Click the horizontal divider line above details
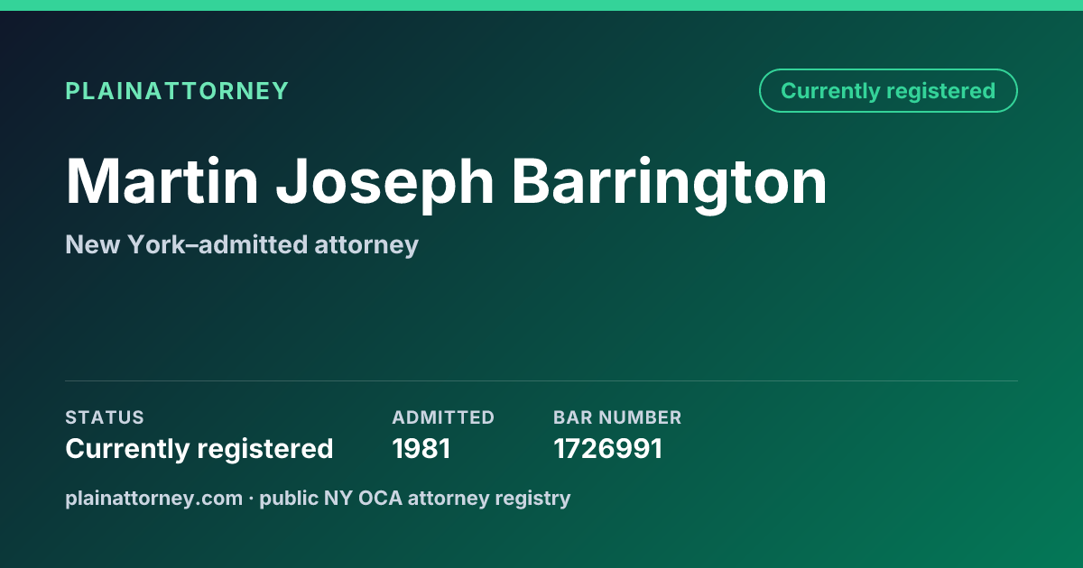This screenshot has width=1083, height=568. [541, 380]
